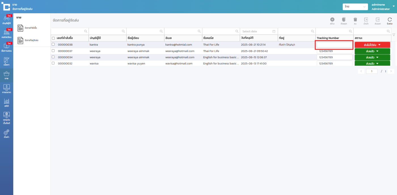This screenshot has width=397, height=195.
Task: Open the ส่งแล้ว status dropdown for order 00000037
Action: pos(372,51)
